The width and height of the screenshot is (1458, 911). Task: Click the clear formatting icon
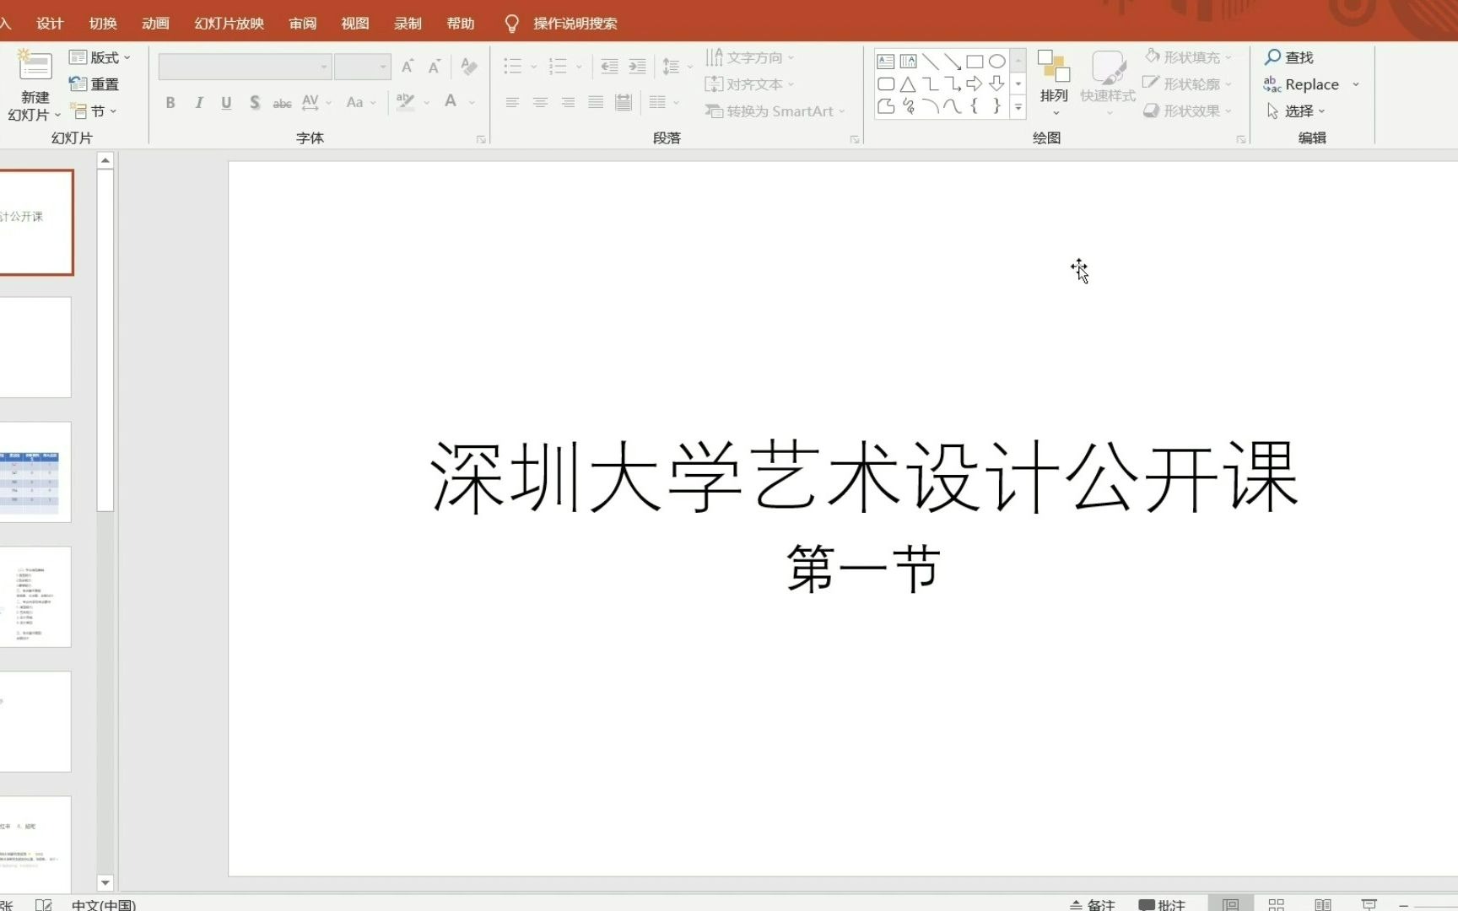469,67
